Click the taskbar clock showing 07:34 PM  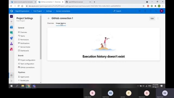(155, 86)
